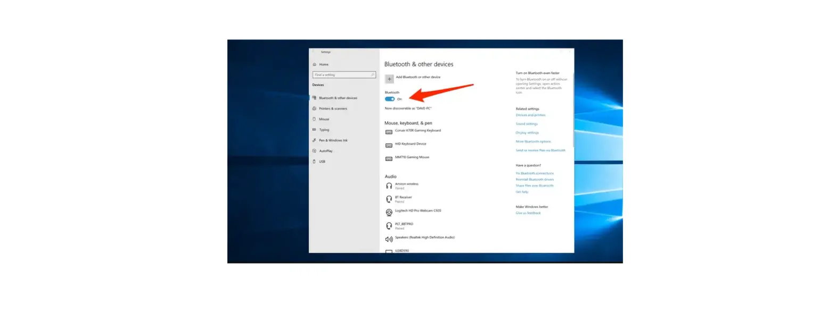Open Typing settings page
Image resolution: width=835 pixels, height=314 pixels.
click(324, 130)
